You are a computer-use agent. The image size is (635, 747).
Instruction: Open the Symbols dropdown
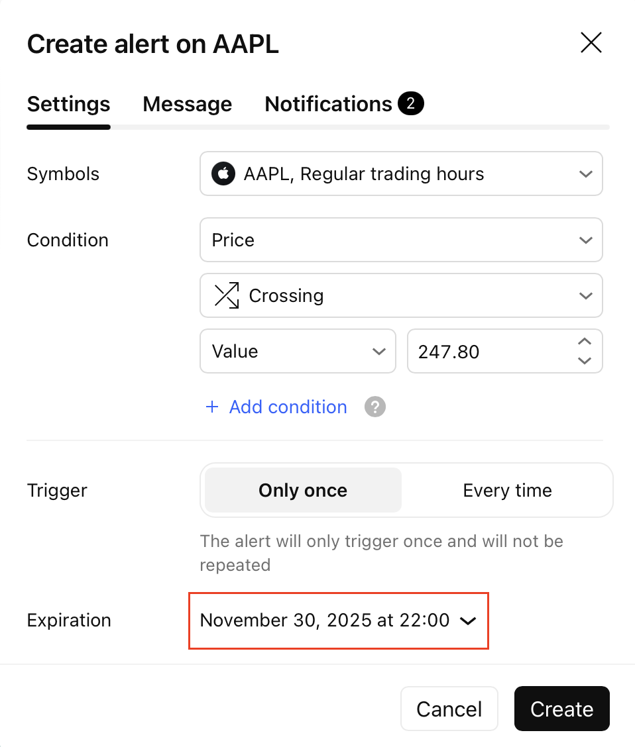point(401,174)
